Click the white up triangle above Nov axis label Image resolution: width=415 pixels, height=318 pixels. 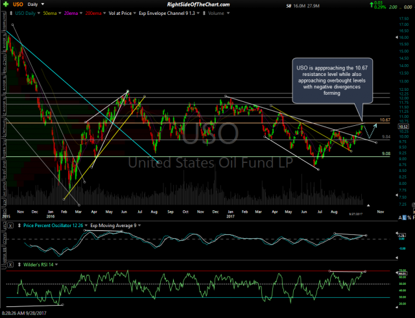click(368, 205)
